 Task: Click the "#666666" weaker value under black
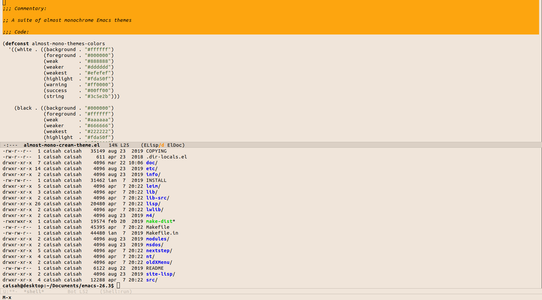[x=98, y=126]
